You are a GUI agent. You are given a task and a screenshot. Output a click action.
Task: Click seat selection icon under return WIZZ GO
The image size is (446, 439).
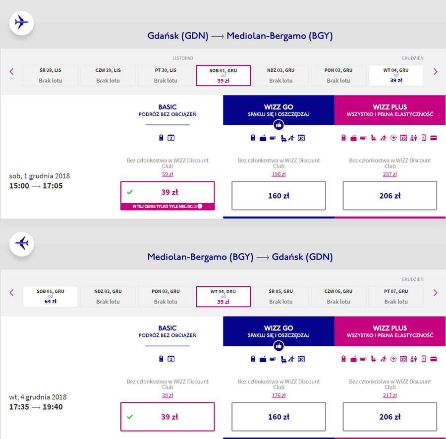coord(283,360)
